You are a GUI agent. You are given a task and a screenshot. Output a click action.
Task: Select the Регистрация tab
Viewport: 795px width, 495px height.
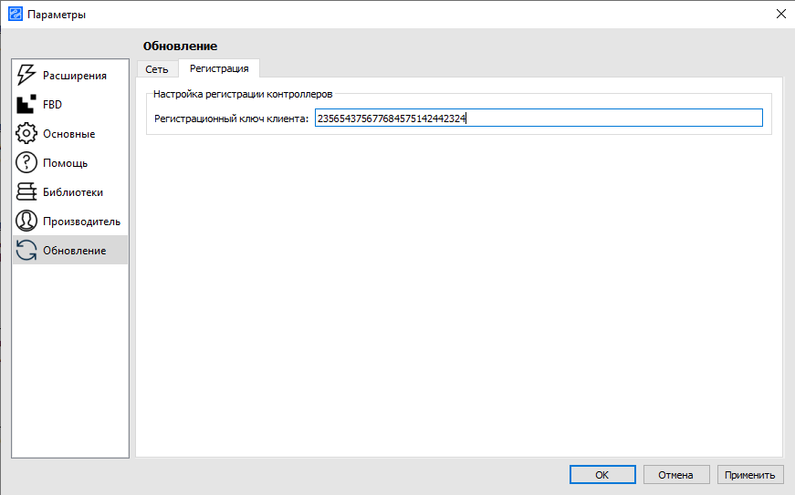point(219,69)
